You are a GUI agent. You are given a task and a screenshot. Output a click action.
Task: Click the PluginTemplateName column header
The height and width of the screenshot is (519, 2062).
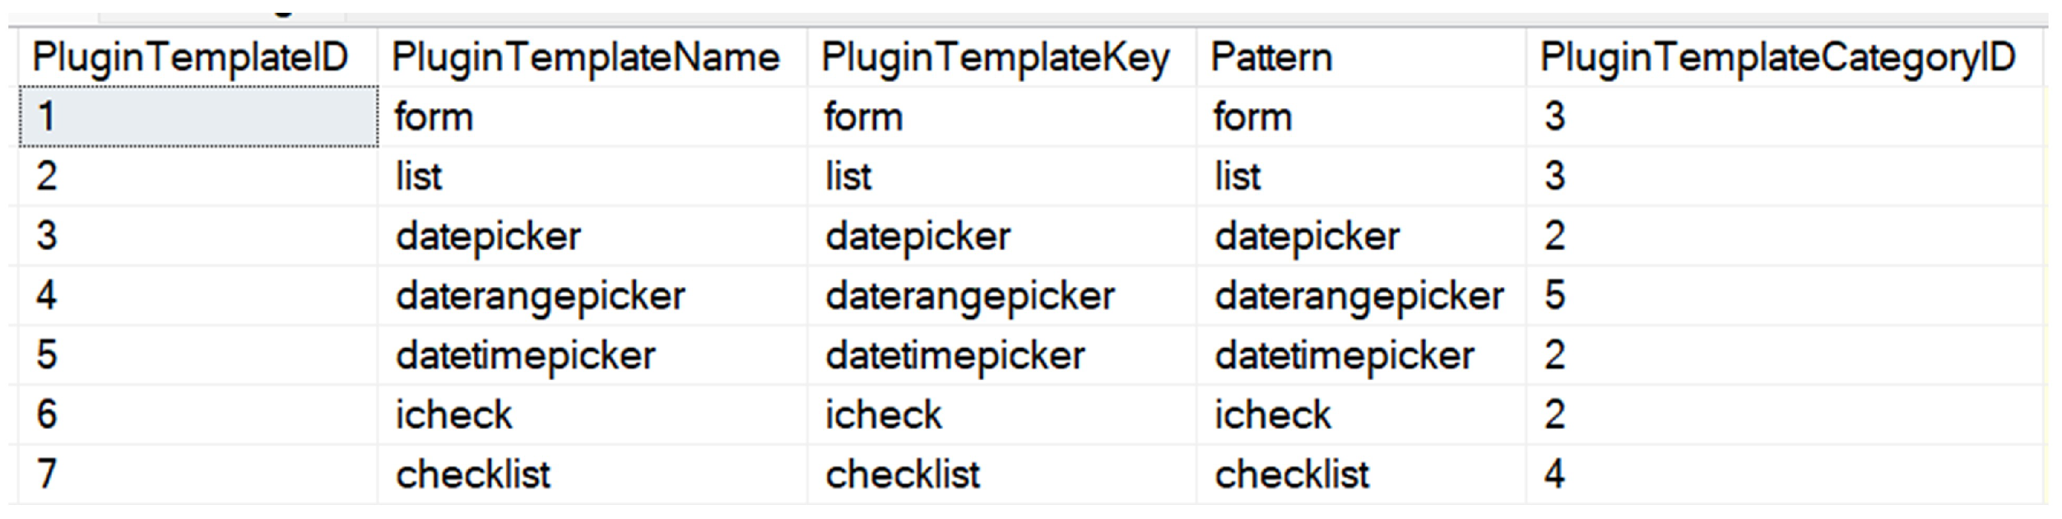[585, 58]
